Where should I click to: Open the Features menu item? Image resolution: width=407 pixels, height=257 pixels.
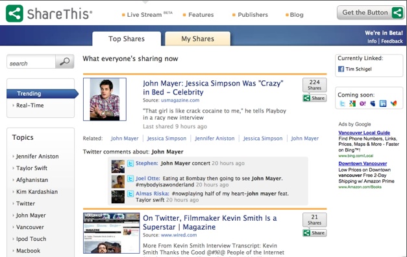pyautogui.click(x=199, y=15)
